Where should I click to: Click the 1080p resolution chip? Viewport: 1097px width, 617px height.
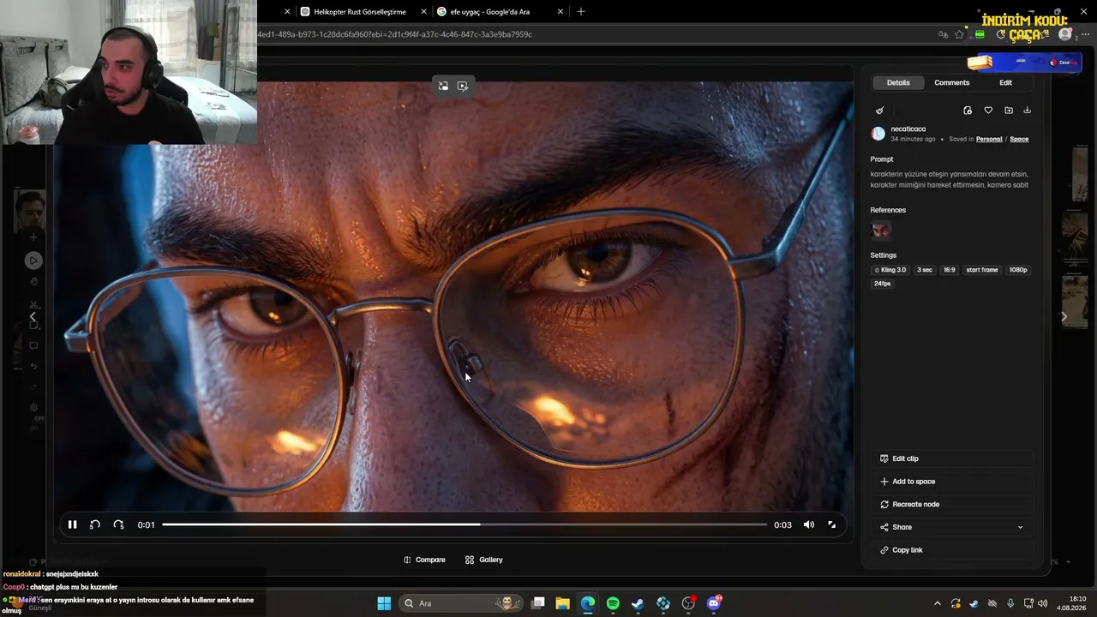(1018, 270)
